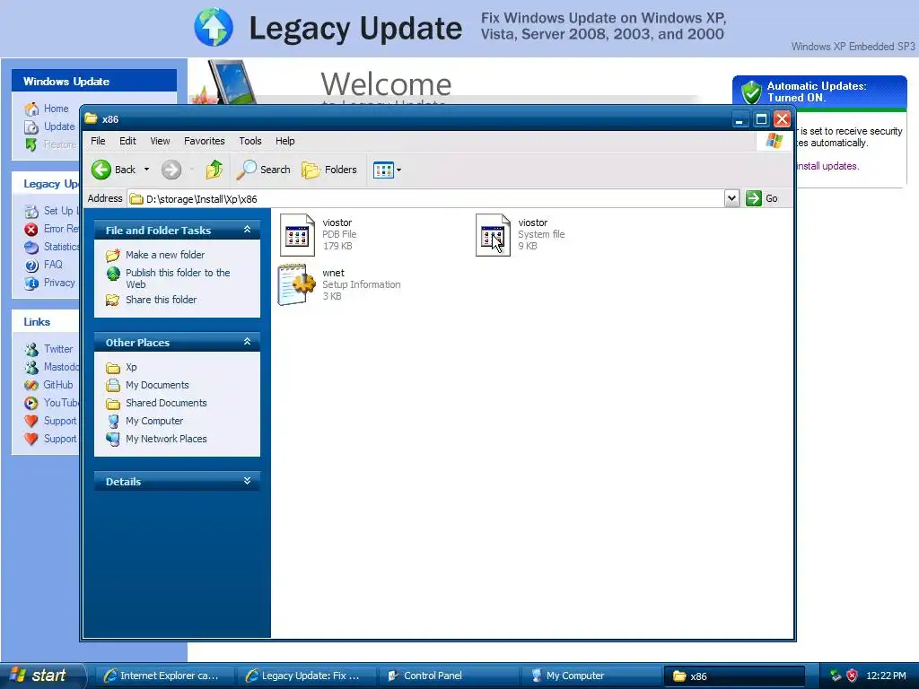Expand the address bar dropdown
Screen dimensions: 919x689
click(731, 198)
